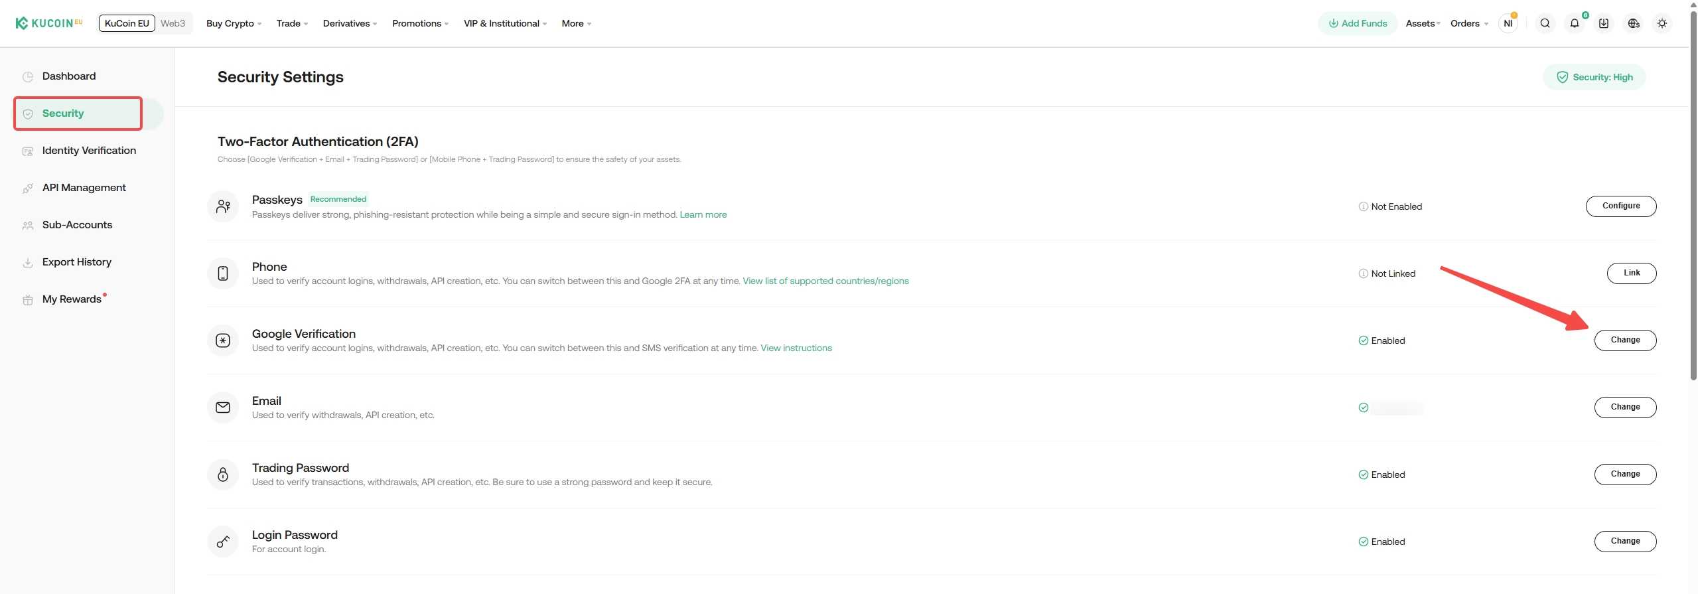Open the Assets dropdown

click(x=1423, y=23)
